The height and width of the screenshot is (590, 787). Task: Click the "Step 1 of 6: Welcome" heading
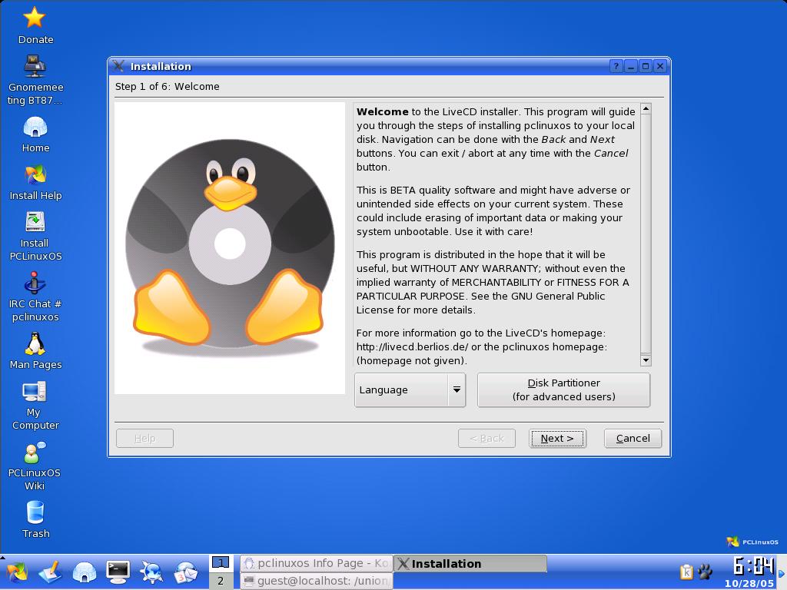(167, 86)
